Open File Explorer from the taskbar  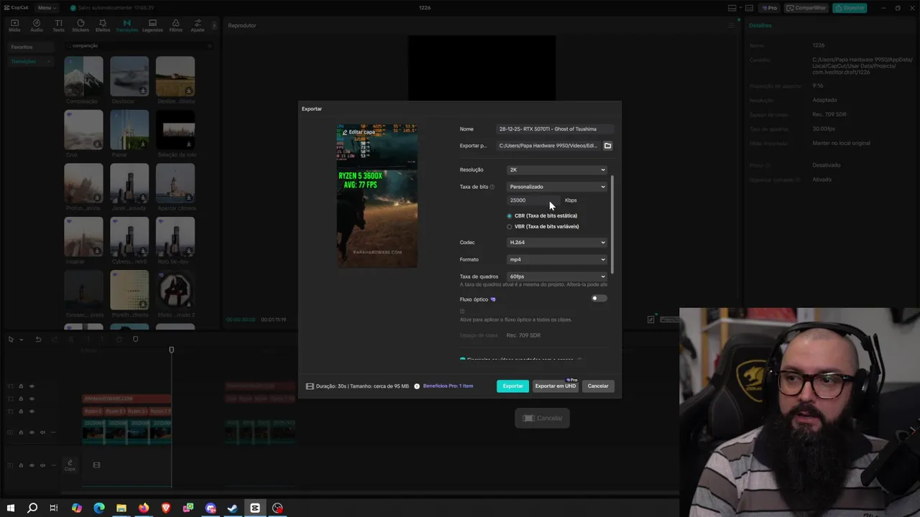point(121,508)
